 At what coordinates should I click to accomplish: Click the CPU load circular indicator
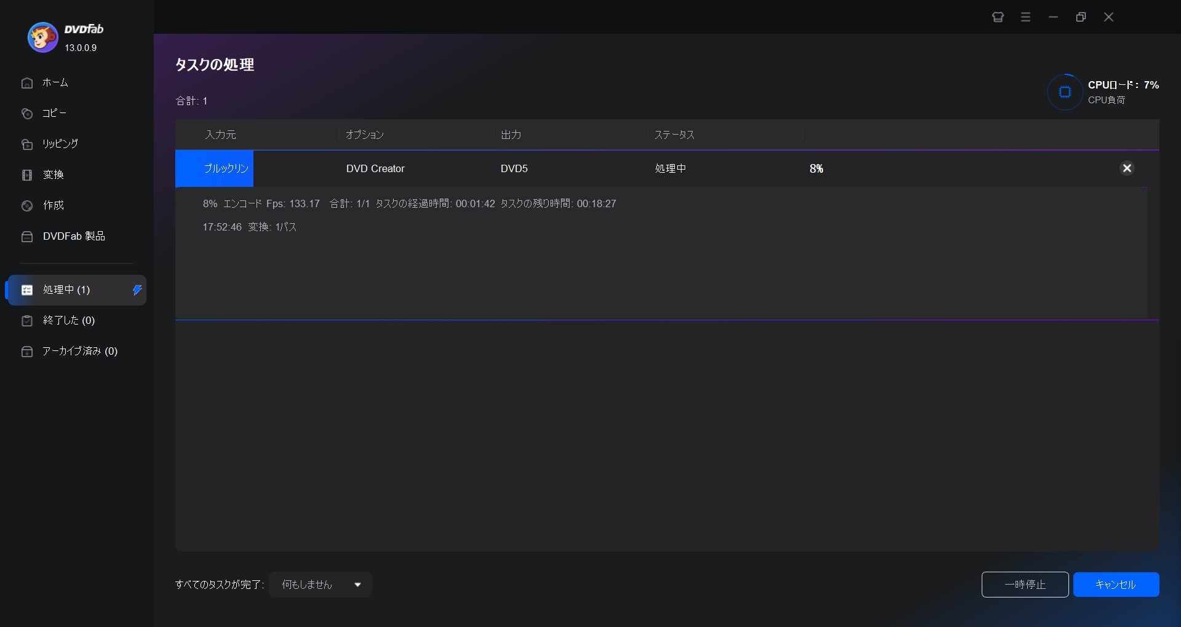click(x=1065, y=92)
